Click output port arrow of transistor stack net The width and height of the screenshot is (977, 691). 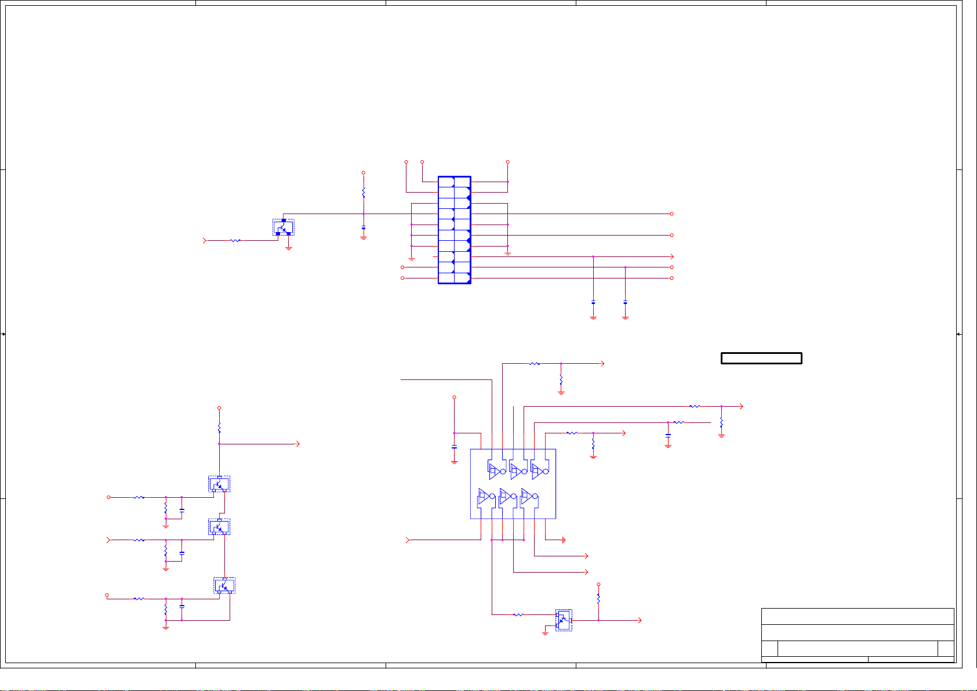click(297, 444)
